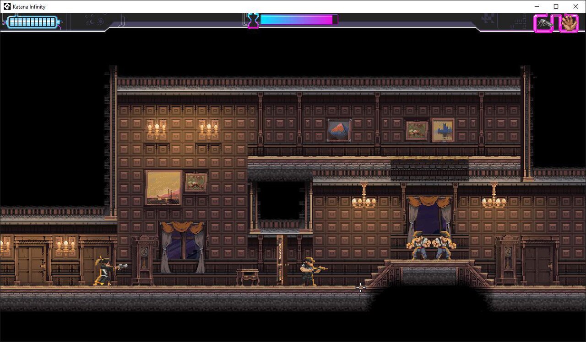Click the grandfather clock beside left window
586x342 pixels.
144,259
